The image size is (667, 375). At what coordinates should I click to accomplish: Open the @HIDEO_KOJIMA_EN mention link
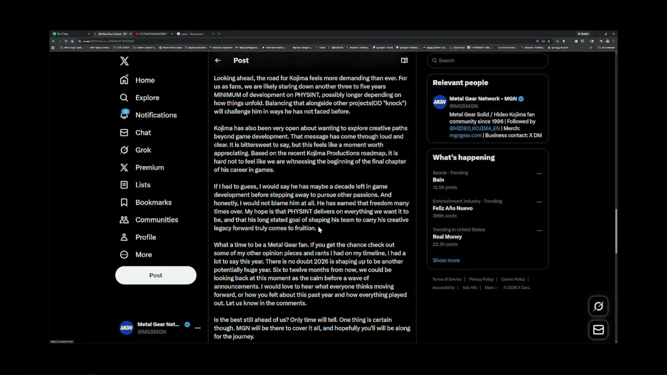point(474,129)
